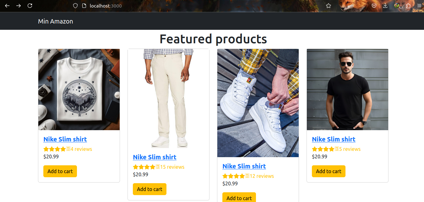Add the 5-review black shirt to cart
Viewport: 424px width, 202px height.
329,171
